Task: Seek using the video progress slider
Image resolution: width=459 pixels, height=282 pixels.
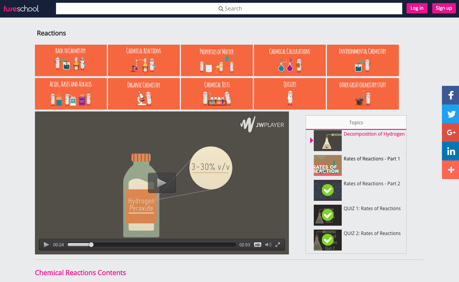Action: tap(151, 245)
